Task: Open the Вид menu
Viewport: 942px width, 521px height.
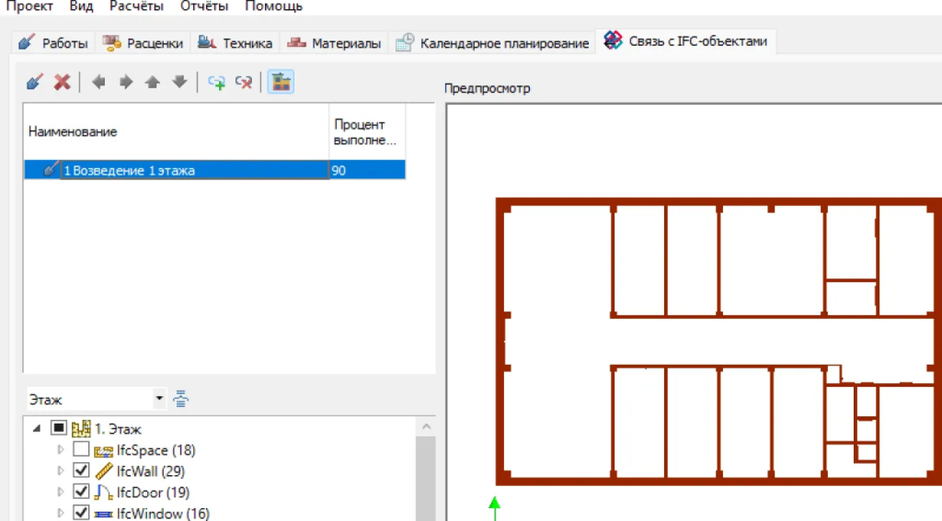Action: pyautogui.click(x=81, y=6)
